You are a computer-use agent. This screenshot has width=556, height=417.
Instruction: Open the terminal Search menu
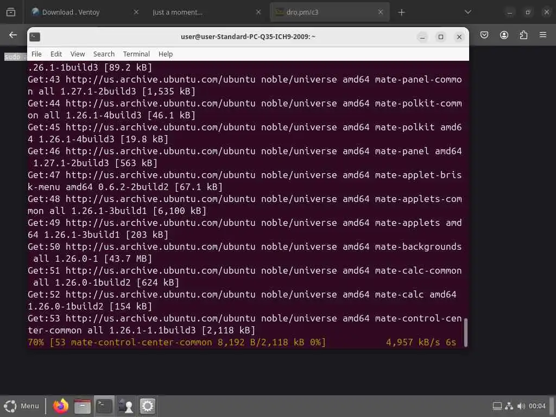(104, 54)
